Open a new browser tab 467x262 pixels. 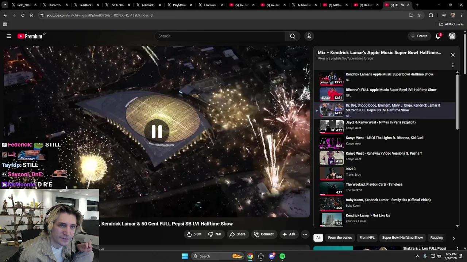(417, 5)
